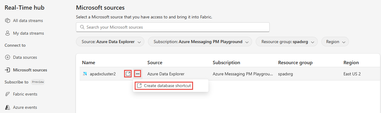This screenshot has width=381, height=113.
Task: Click the Data sources plus icon
Action: pyautogui.click(x=8, y=57)
